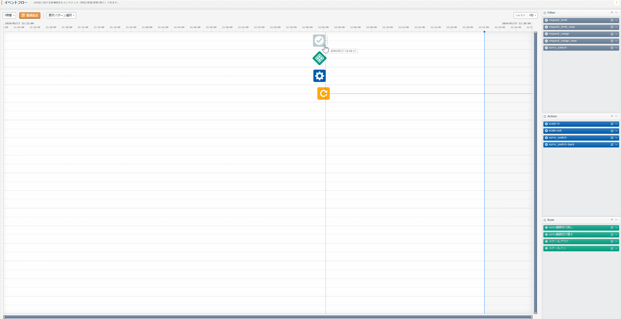Toggle the 自動更新 auto-update switch
Image resolution: width=621 pixels, height=319 pixels.
[x=520, y=15]
